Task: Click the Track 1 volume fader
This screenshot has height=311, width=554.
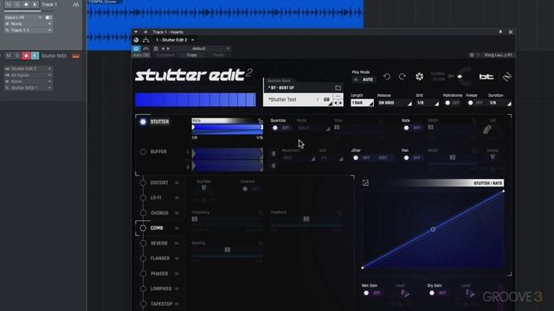Action: point(28,11)
